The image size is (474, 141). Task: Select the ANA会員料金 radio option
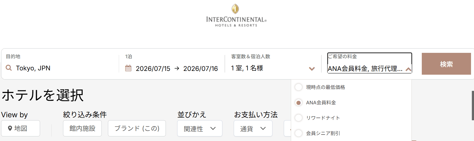tap(298, 102)
